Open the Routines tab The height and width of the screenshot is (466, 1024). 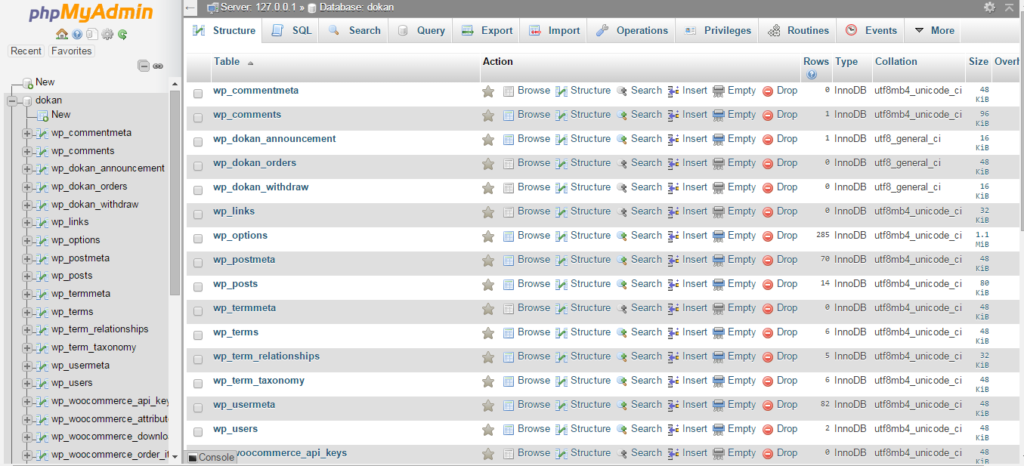coord(798,31)
